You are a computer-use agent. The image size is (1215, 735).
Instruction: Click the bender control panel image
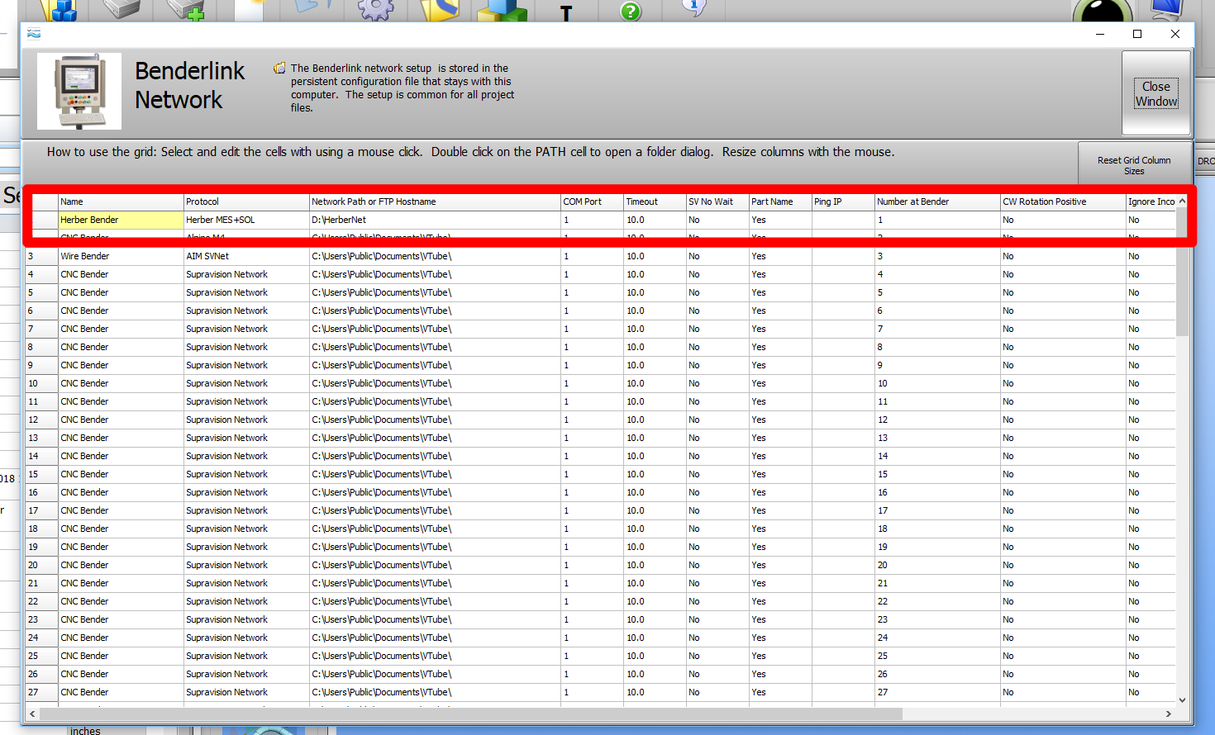pos(79,92)
